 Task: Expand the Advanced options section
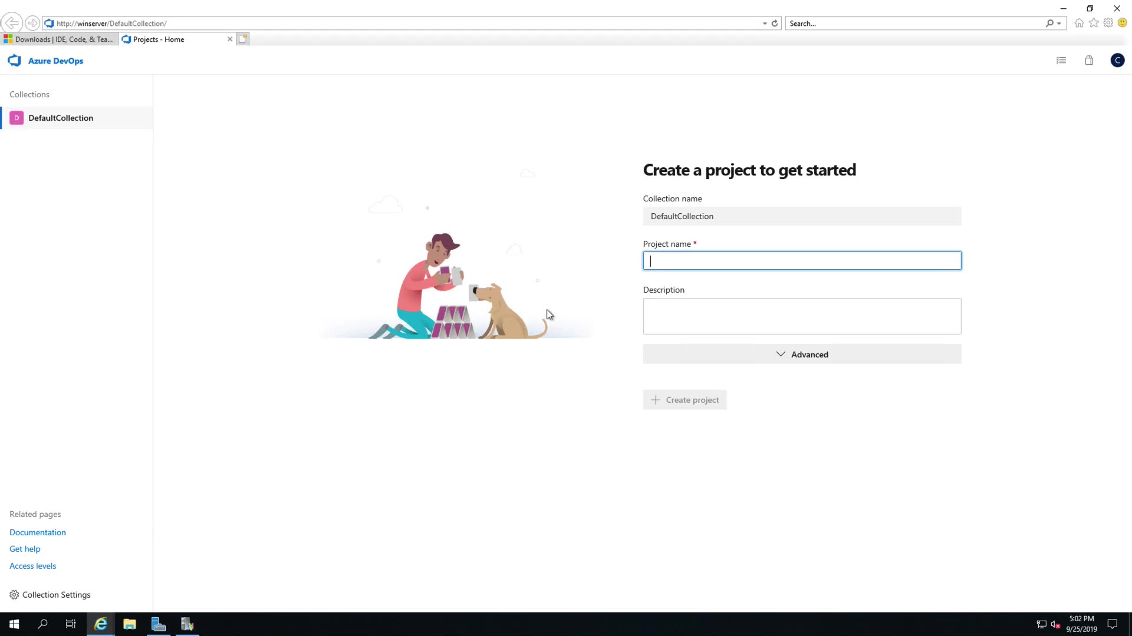pos(802,355)
